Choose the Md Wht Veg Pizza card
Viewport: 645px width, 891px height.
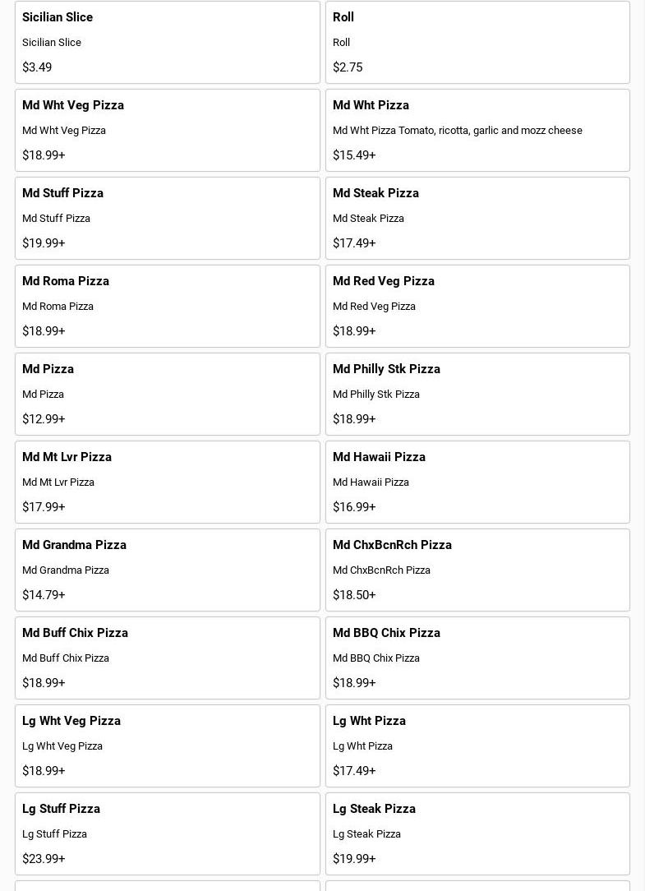pyautogui.click(x=167, y=130)
